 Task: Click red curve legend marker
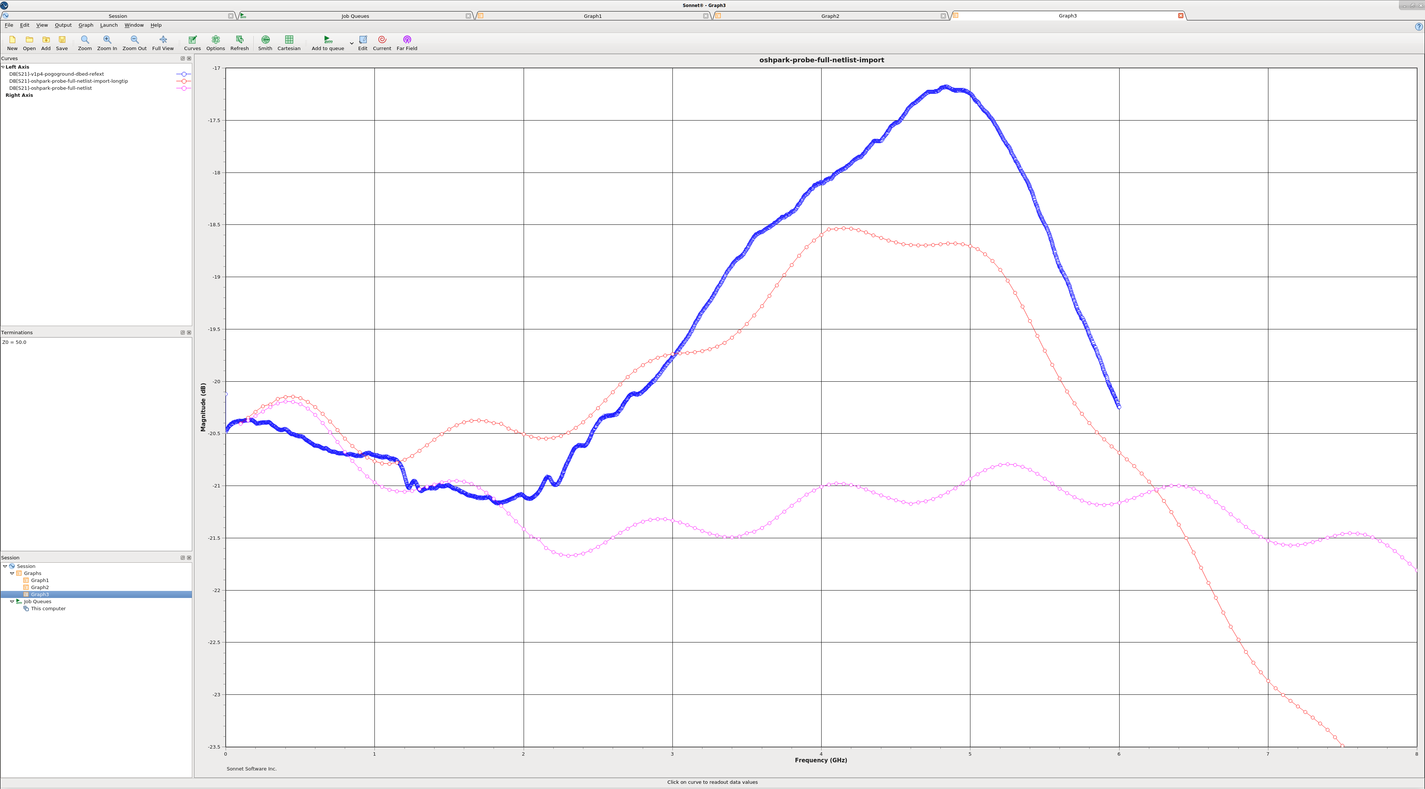point(184,81)
